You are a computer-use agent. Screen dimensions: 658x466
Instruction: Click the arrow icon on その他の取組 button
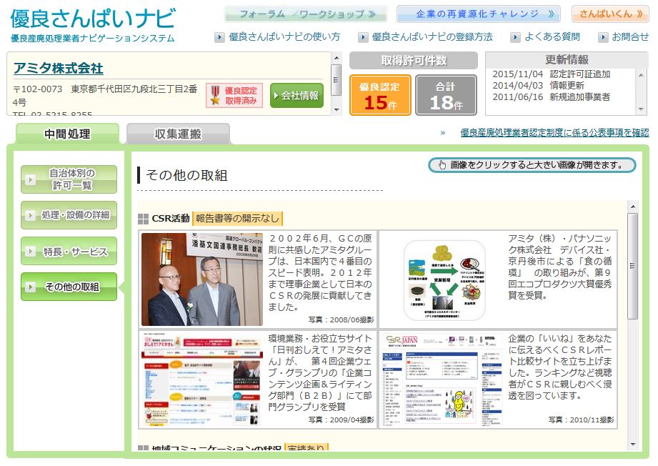pyautogui.click(x=30, y=287)
